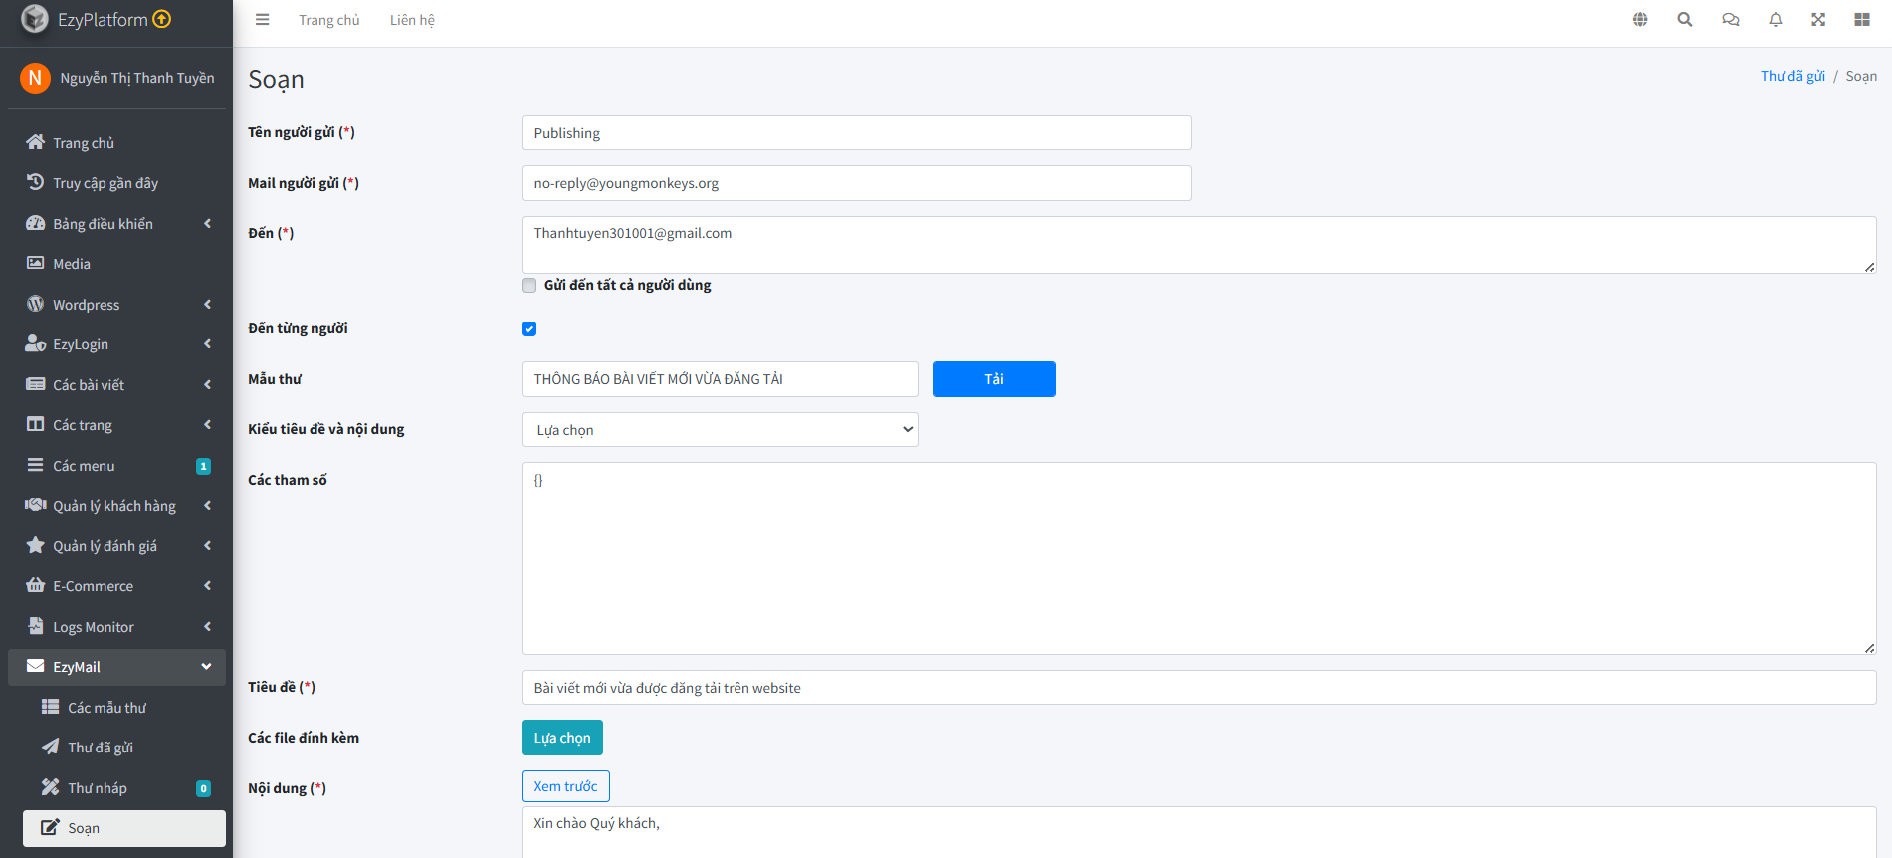Click Lựa chọn button for attachments
1892x858 pixels.
[562, 738]
